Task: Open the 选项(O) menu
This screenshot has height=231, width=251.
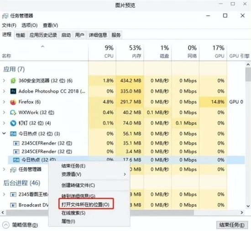Action: pyautogui.click(x=30, y=25)
